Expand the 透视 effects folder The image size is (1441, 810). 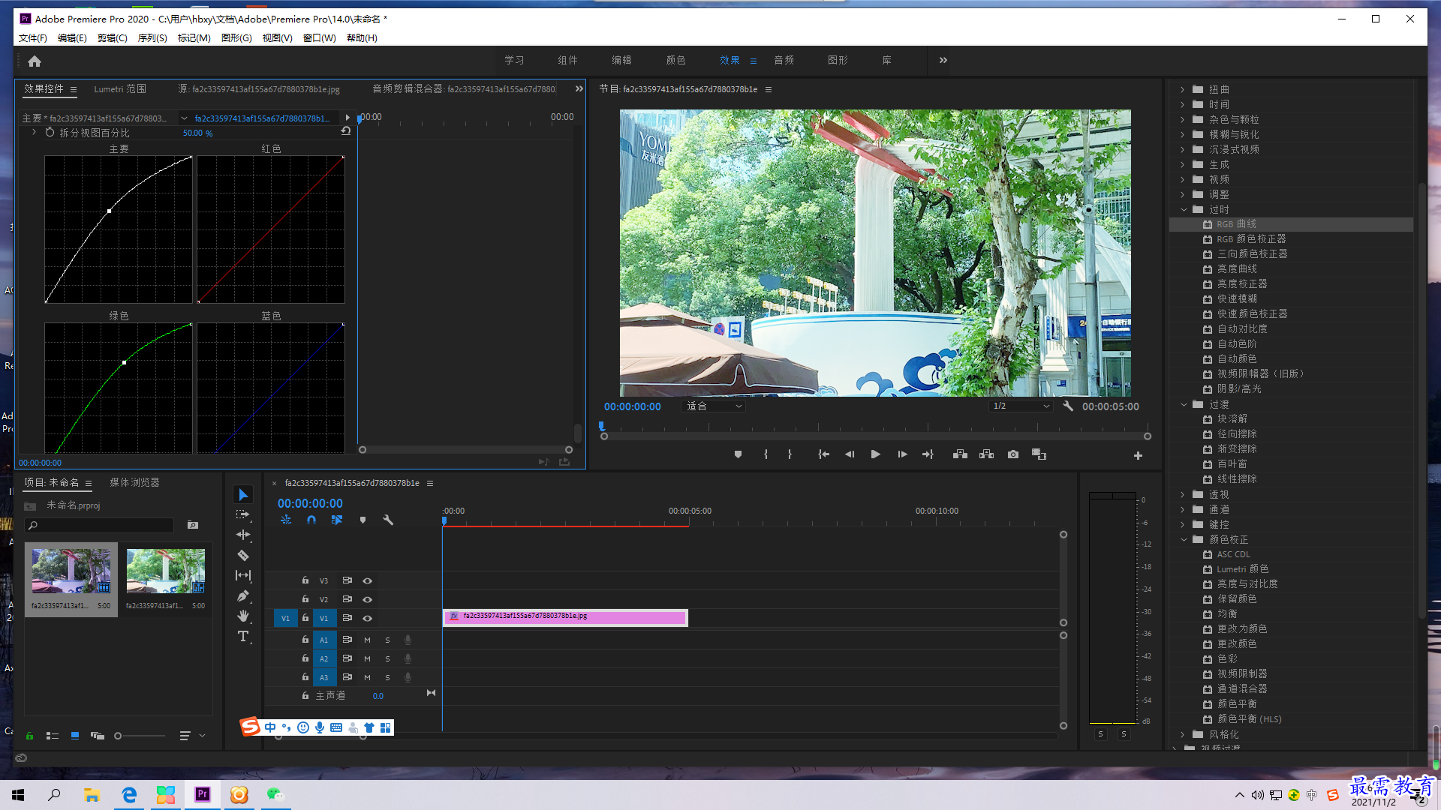1183,494
